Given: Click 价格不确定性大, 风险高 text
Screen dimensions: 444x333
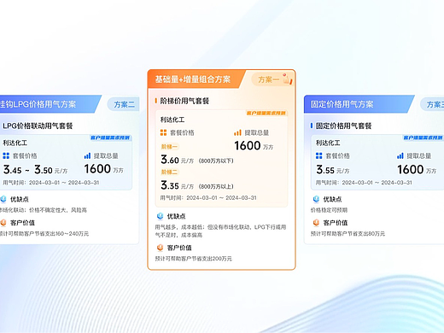Looking at the screenshot, I should coord(58,210).
